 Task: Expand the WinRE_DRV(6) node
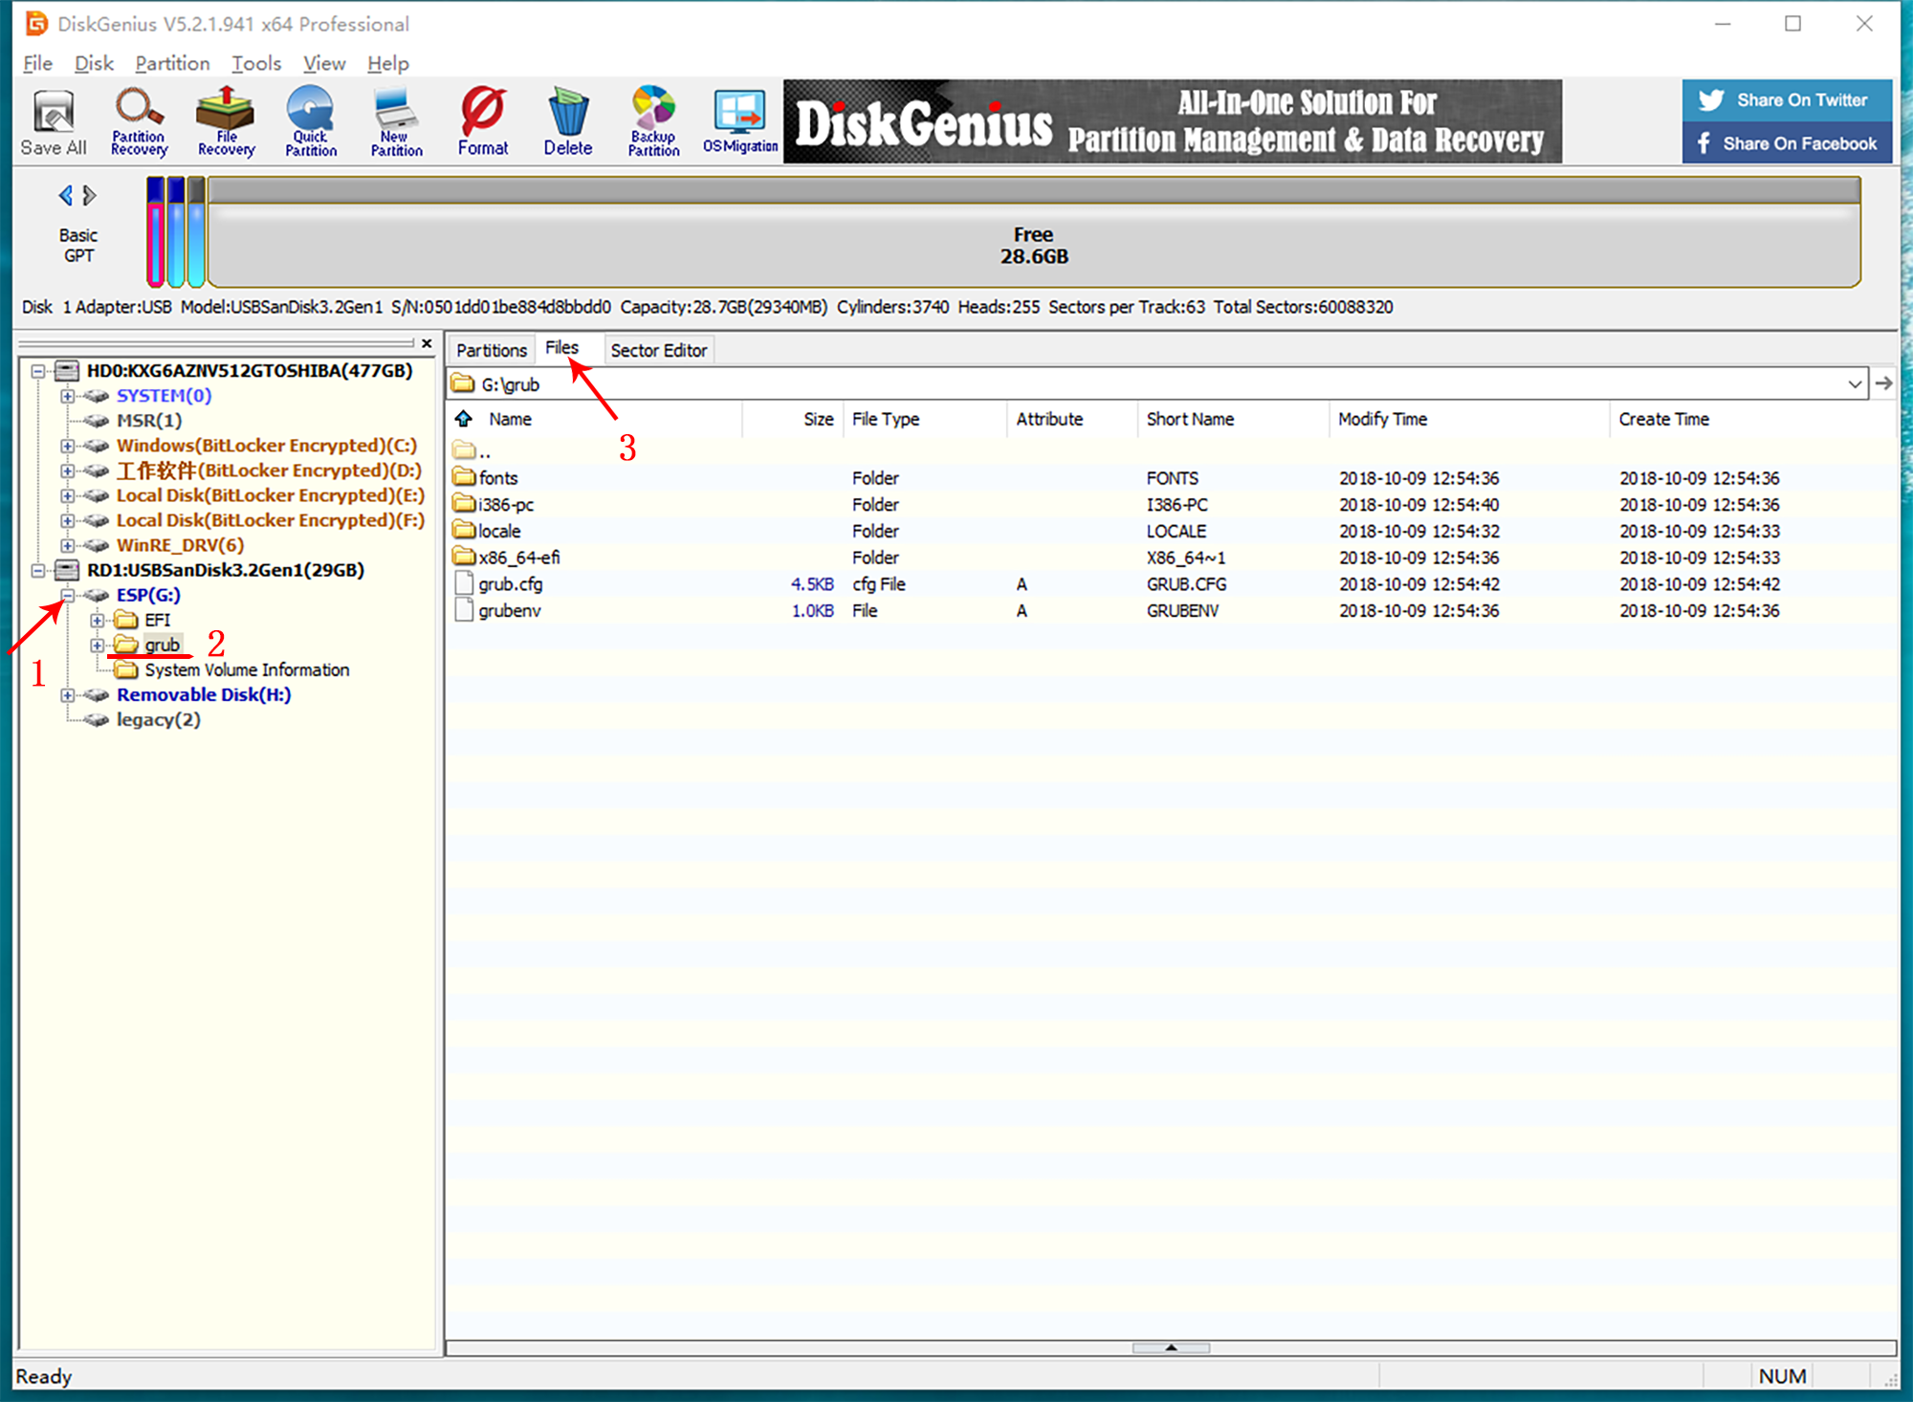click(67, 545)
